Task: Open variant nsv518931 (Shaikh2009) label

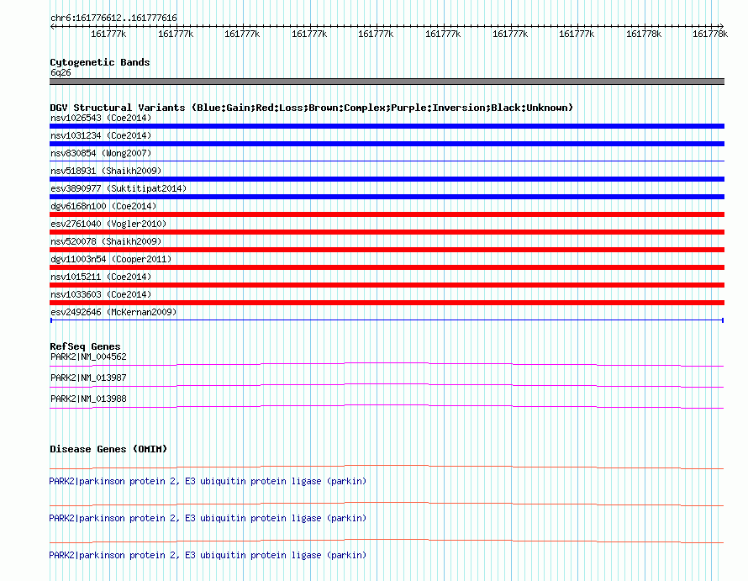Action: point(106,171)
